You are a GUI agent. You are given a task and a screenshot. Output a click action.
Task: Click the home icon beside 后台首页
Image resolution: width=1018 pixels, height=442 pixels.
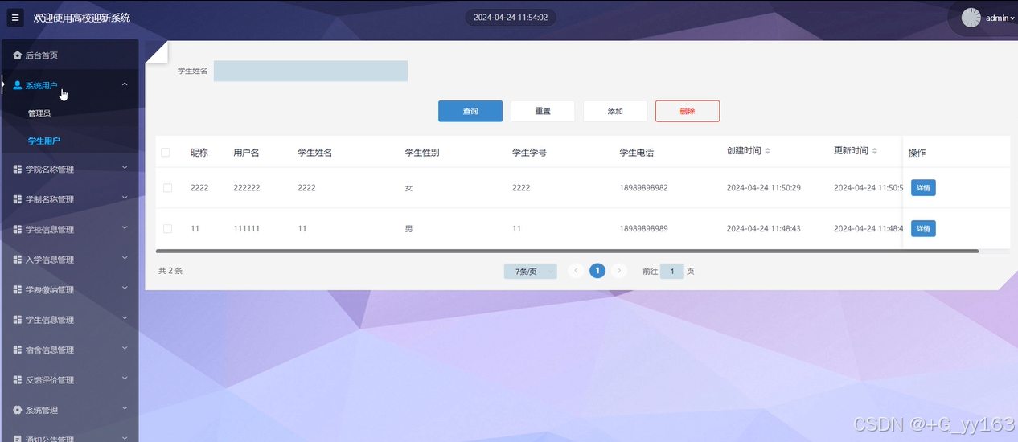point(18,55)
